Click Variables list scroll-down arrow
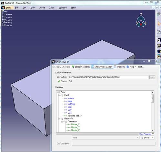The width and height of the screenshot is (161, 152). [x=152, y=131]
